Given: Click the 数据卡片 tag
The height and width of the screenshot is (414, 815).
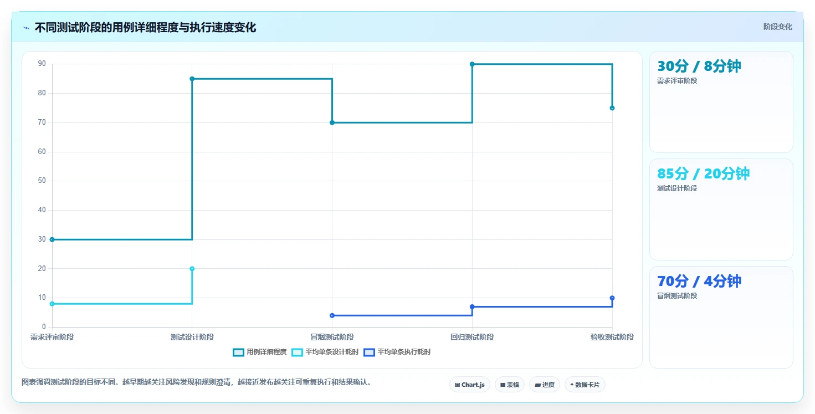Looking at the screenshot, I should (x=585, y=385).
